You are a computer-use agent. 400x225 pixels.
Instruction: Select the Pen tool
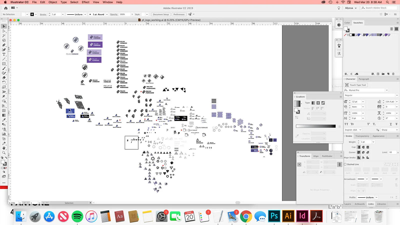(x=4, y=45)
